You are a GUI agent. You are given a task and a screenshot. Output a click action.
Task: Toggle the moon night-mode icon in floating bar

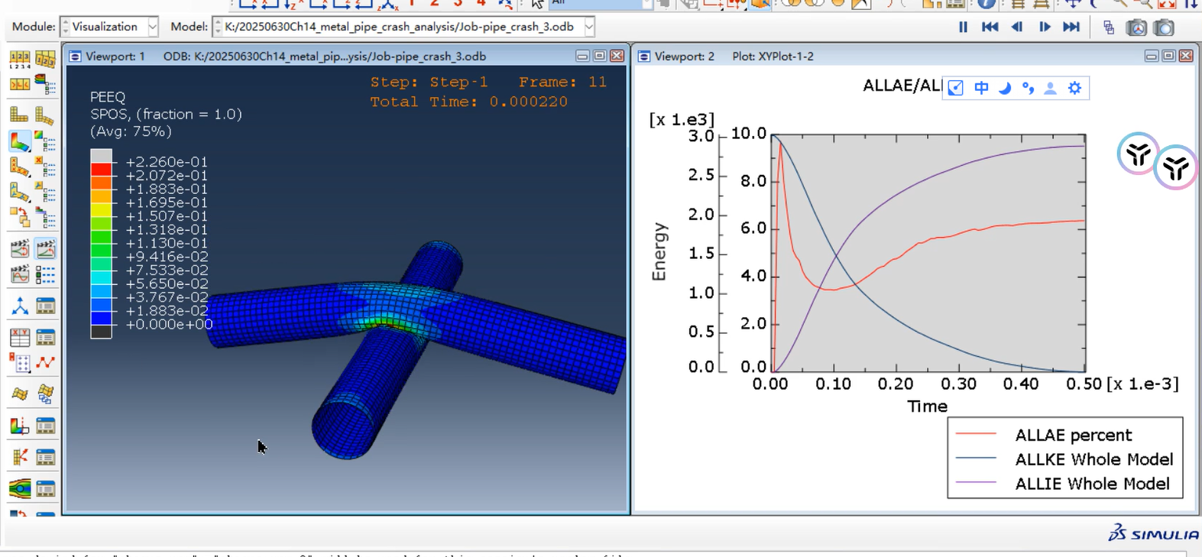pos(1005,88)
